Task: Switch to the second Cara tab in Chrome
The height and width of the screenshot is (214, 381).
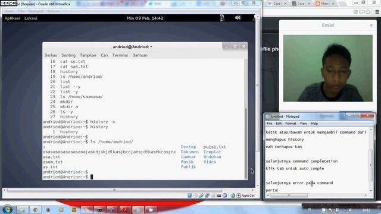Action: coord(301,4)
